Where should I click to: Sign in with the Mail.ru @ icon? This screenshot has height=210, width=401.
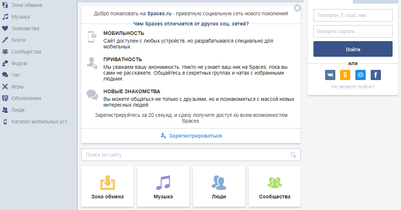[360, 75]
